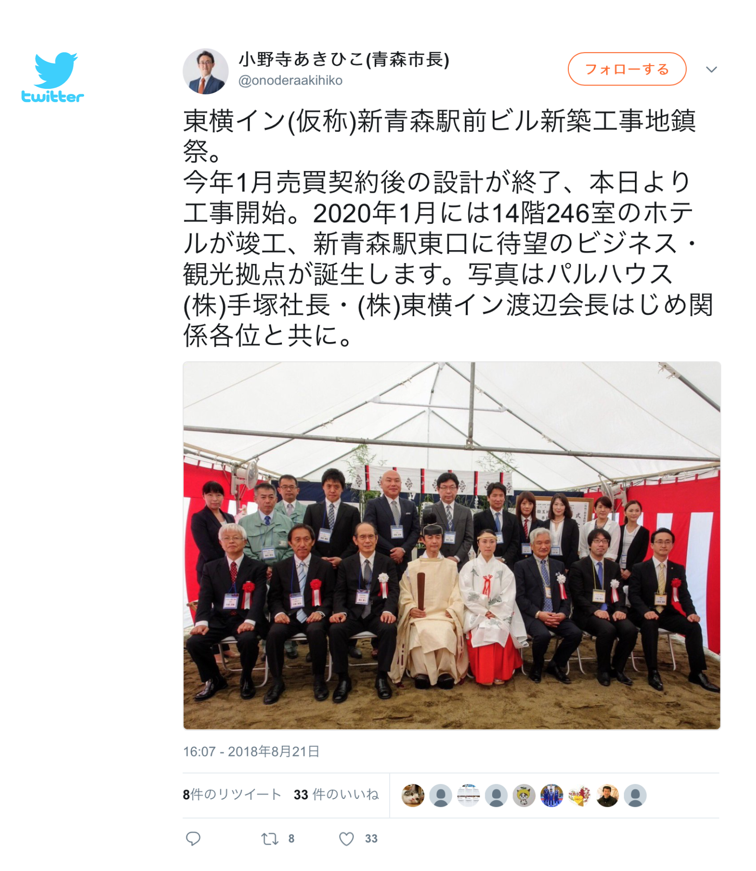Open the flower bouquet avatar liker
The image size is (756, 871).
(x=579, y=795)
